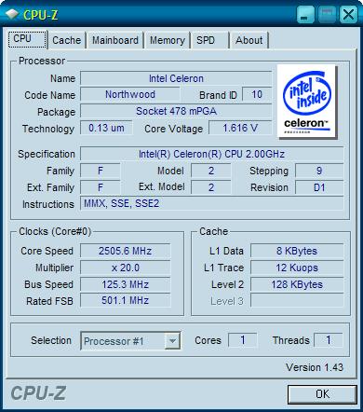Click the Core Speed 2505.6 MHz value
The image size is (363, 412).
[x=125, y=251]
